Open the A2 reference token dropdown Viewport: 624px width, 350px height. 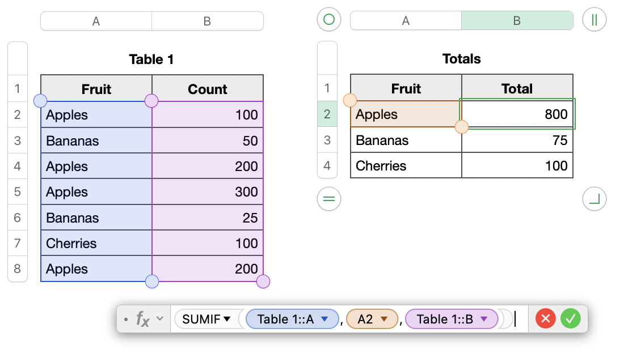click(x=383, y=319)
